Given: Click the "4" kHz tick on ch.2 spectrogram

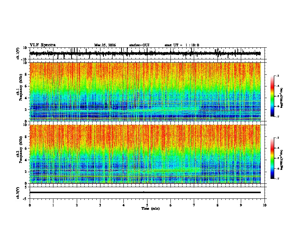Looking at the screenshot, I should (x=26, y=160).
